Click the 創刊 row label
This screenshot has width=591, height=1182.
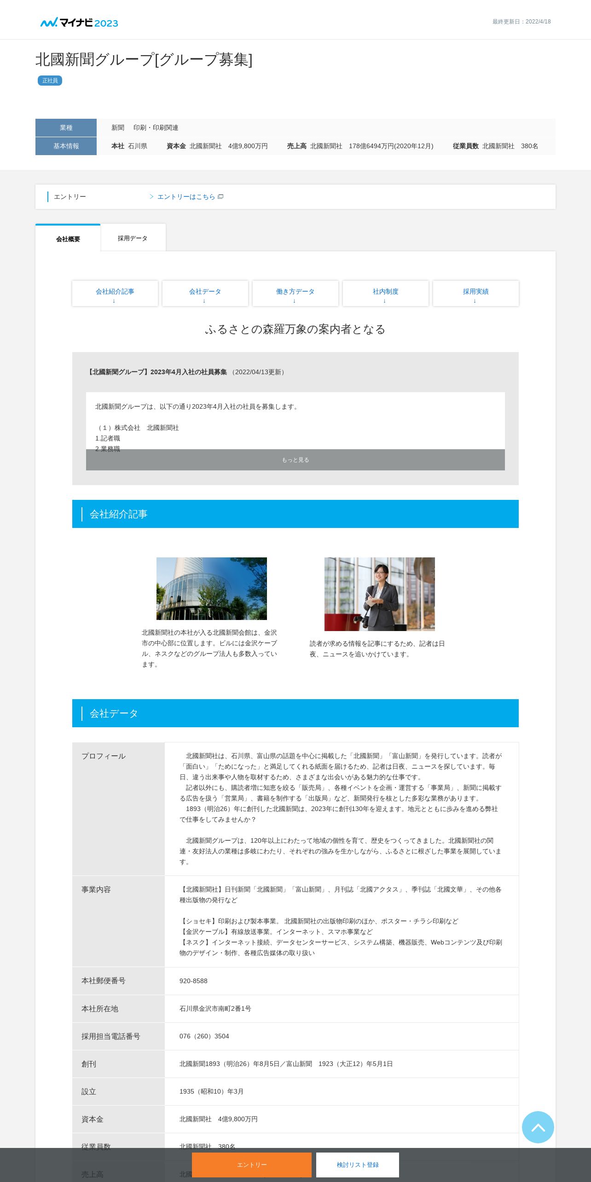89,1064
